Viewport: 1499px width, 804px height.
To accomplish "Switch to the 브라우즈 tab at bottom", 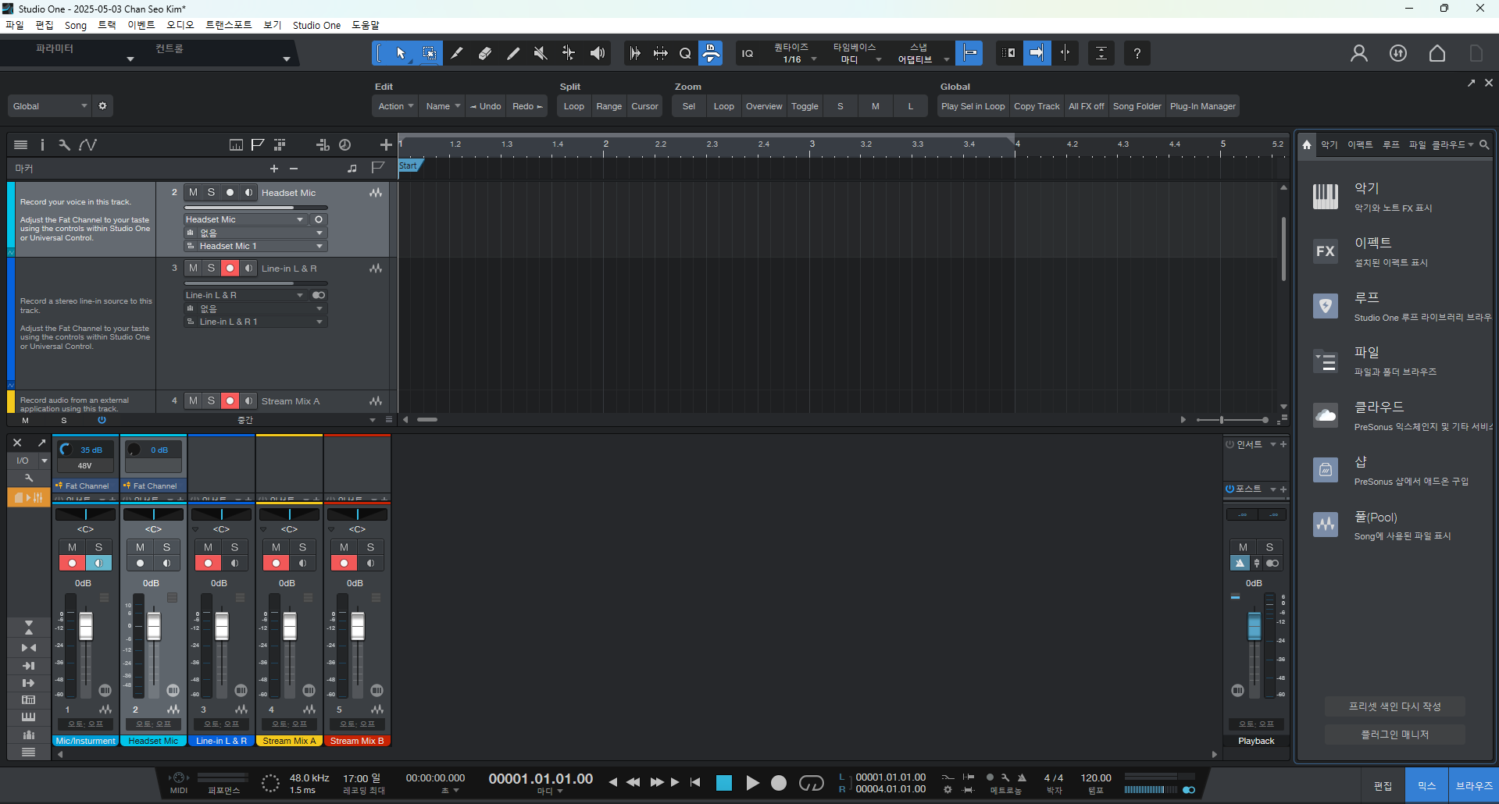I will point(1473,785).
